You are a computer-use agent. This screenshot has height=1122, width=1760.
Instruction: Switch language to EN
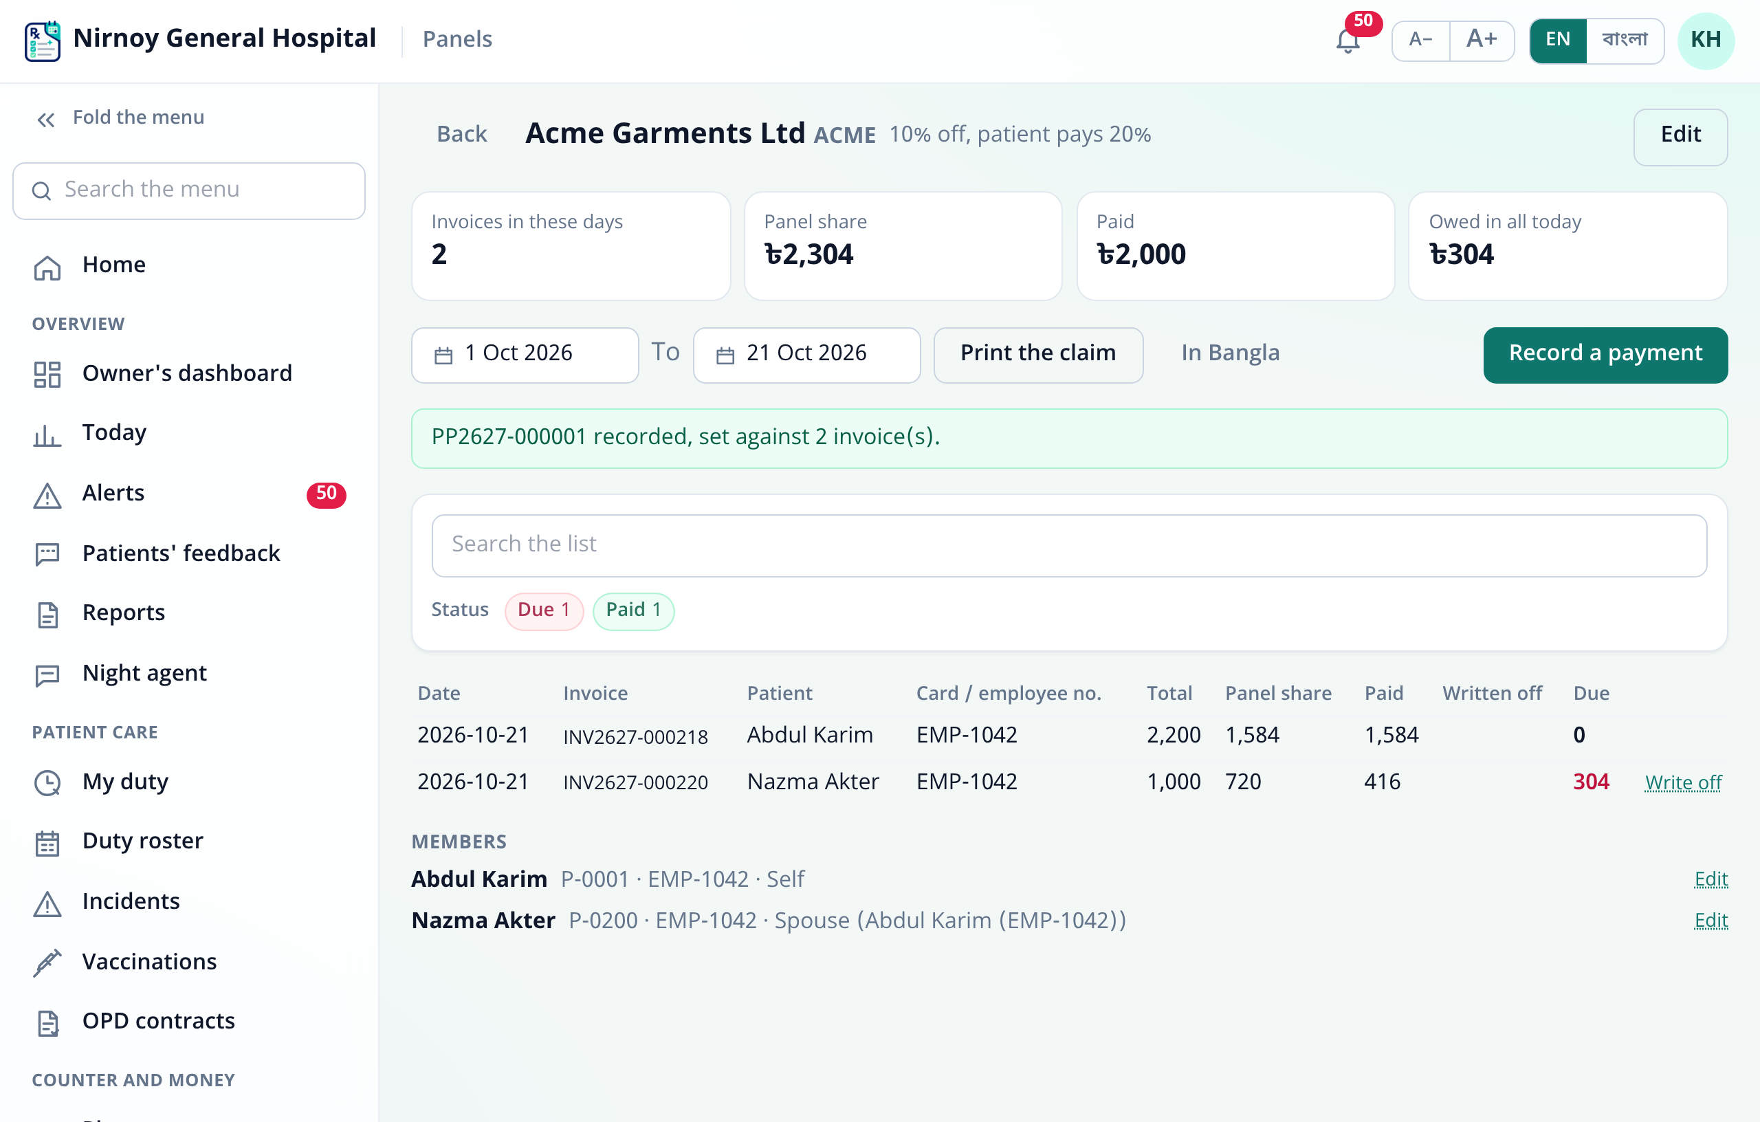coord(1559,40)
